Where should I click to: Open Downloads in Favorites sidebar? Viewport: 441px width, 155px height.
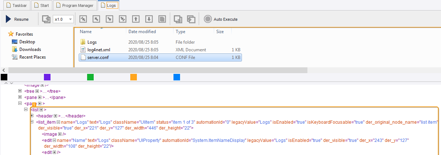pyautogui.click(x=30, y=49)
